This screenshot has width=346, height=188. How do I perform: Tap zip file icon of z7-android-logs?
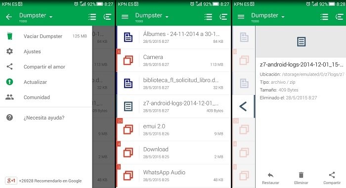(128, 106)
